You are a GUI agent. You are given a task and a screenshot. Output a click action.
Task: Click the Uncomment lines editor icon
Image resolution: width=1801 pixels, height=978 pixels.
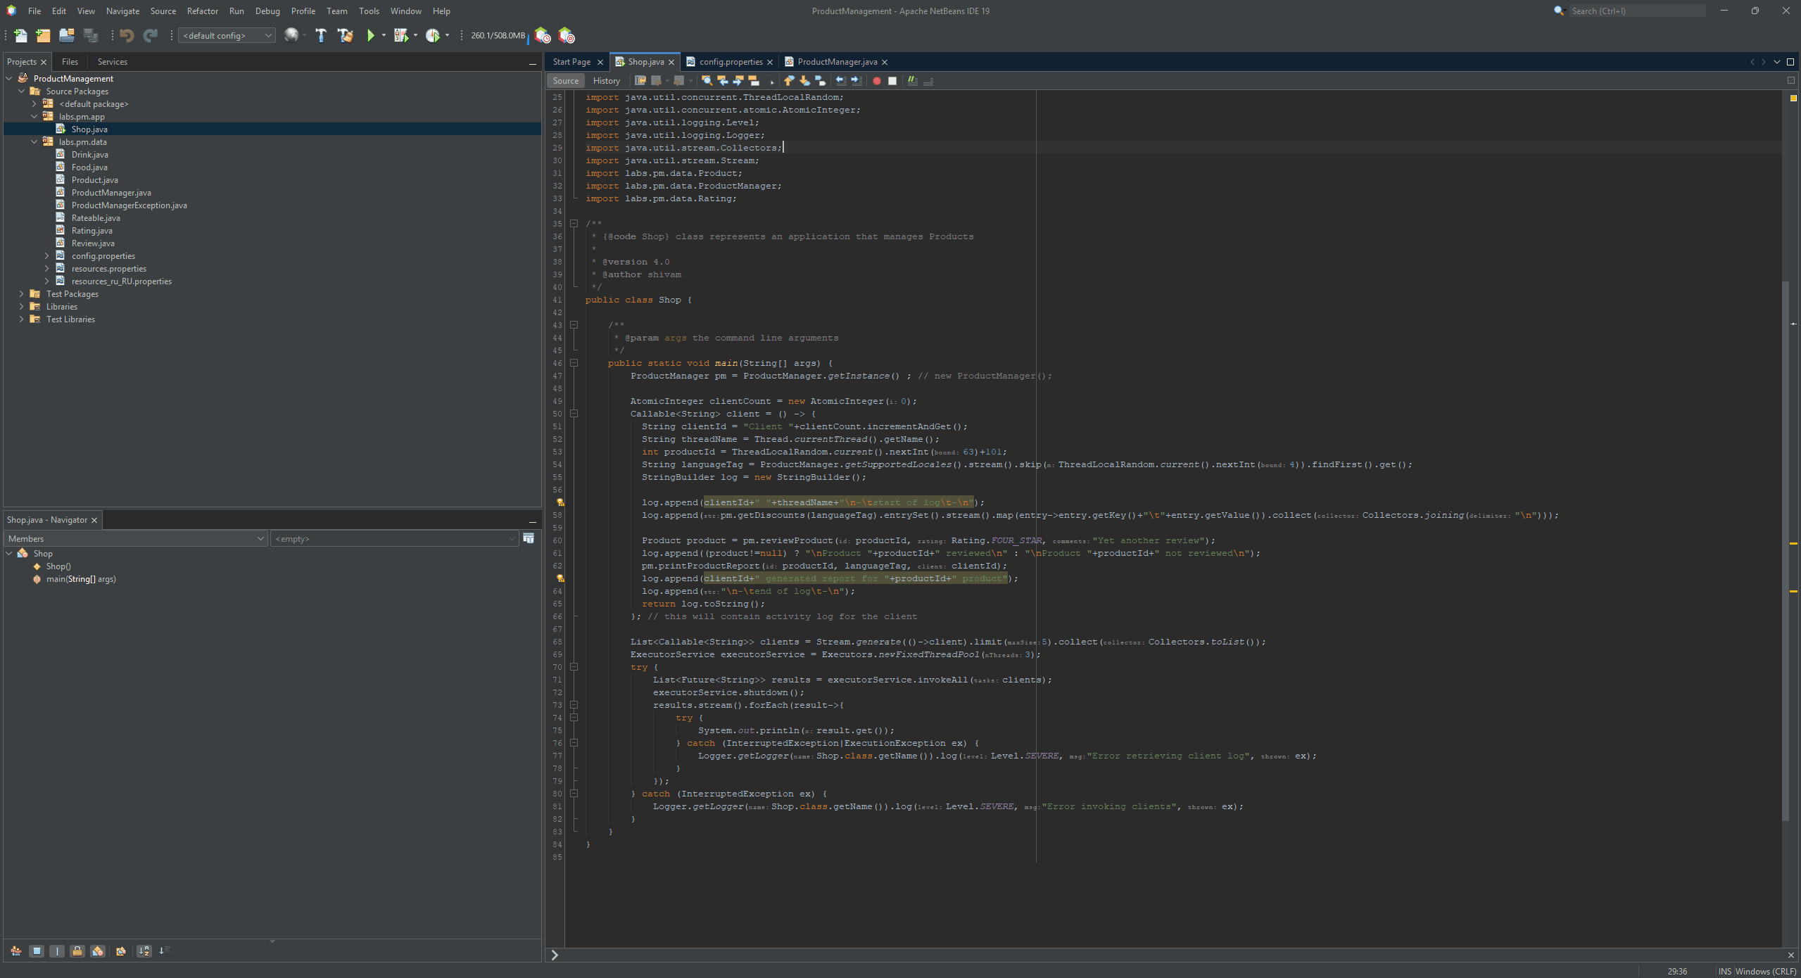[928, 81]
